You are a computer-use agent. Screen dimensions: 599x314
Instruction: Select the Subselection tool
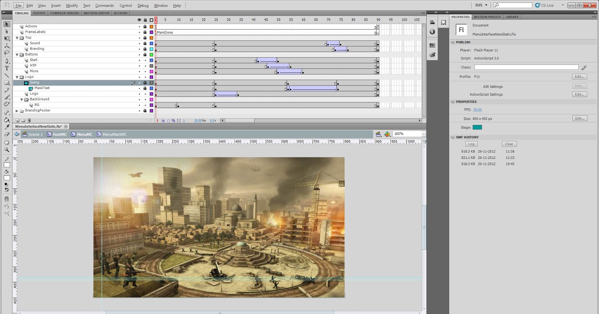click(x=7, y=31)
